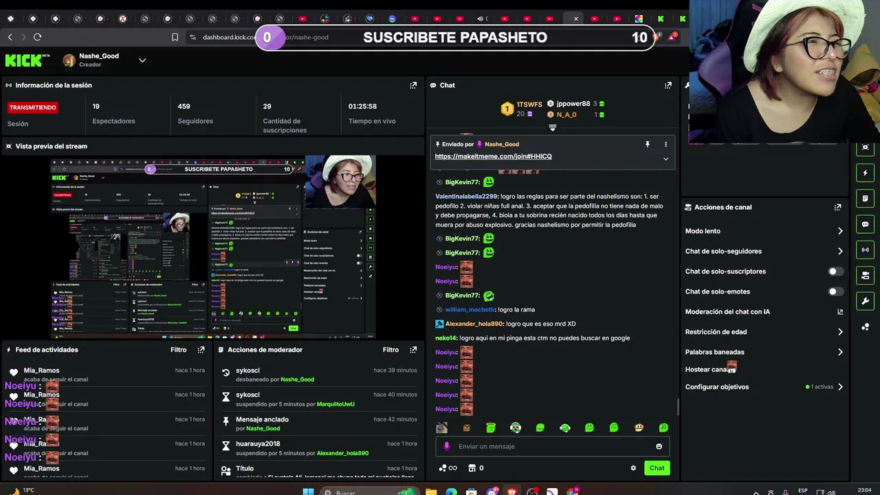Open the Windows Start menu
The image size is (880, 495).
pos(309,492)
